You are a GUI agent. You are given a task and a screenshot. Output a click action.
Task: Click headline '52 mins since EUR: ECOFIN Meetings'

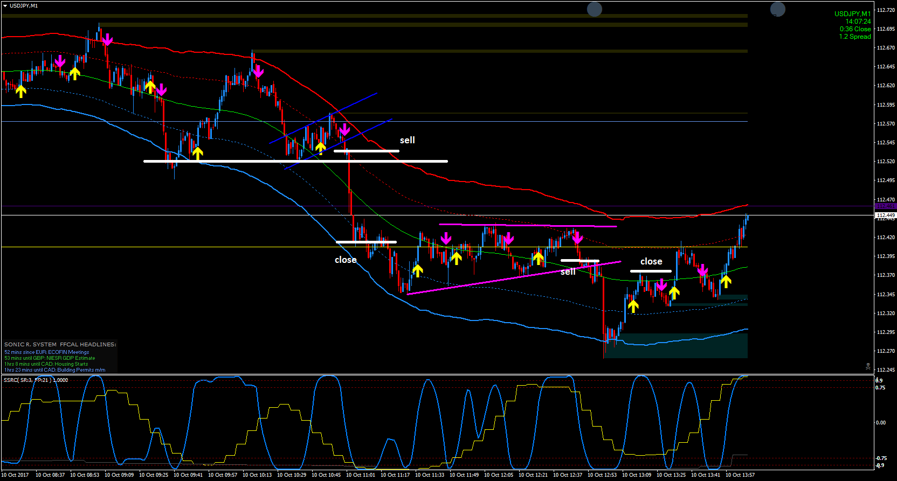pos(47,352)
